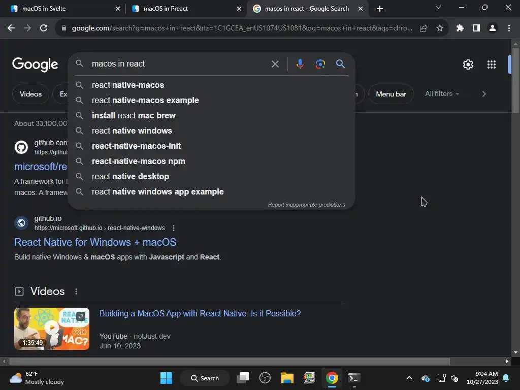The width and height of the screenshot is (520, 390).
Task: Go to the Google homepage logo
Action: pyautogui.click(x=35, y=64)
